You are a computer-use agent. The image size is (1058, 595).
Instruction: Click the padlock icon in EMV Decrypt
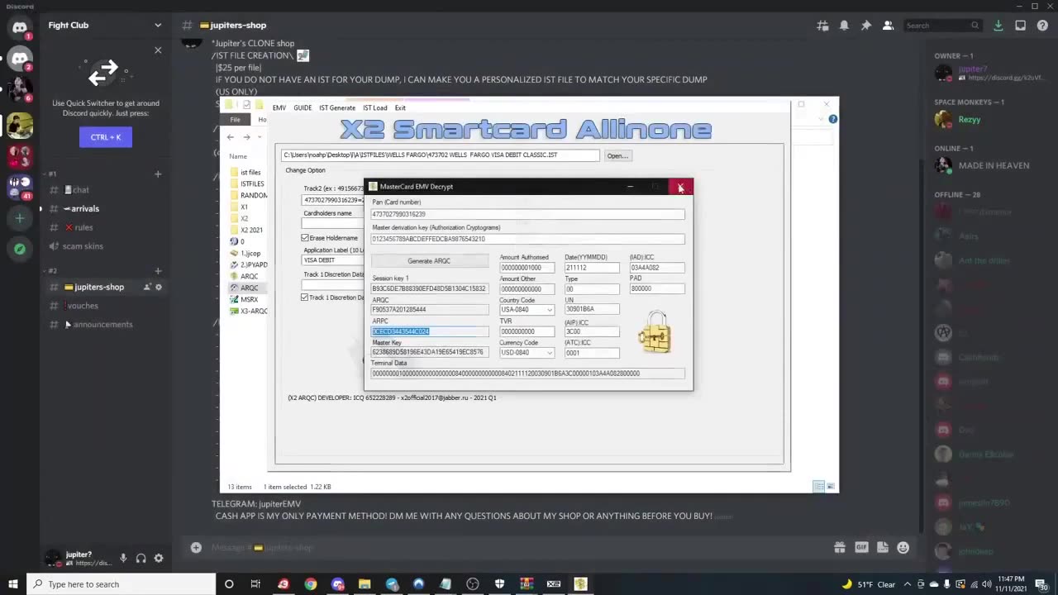pyautogui.click(x=655, y=332)
